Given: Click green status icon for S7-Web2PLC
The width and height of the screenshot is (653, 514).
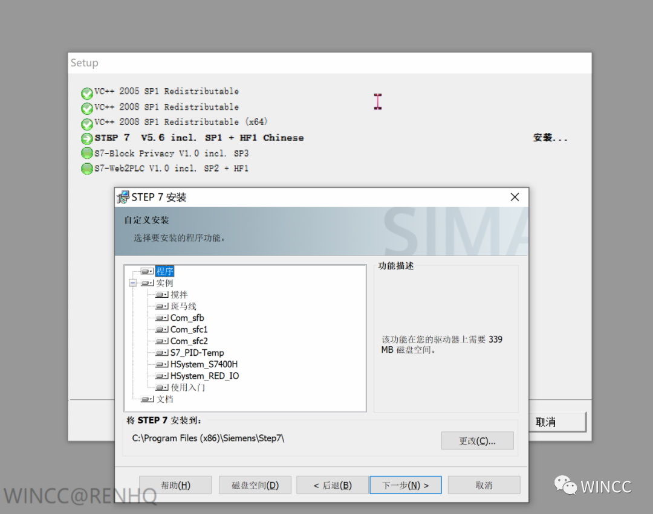Looking at the screenshot, I should (x=86, y=169).
